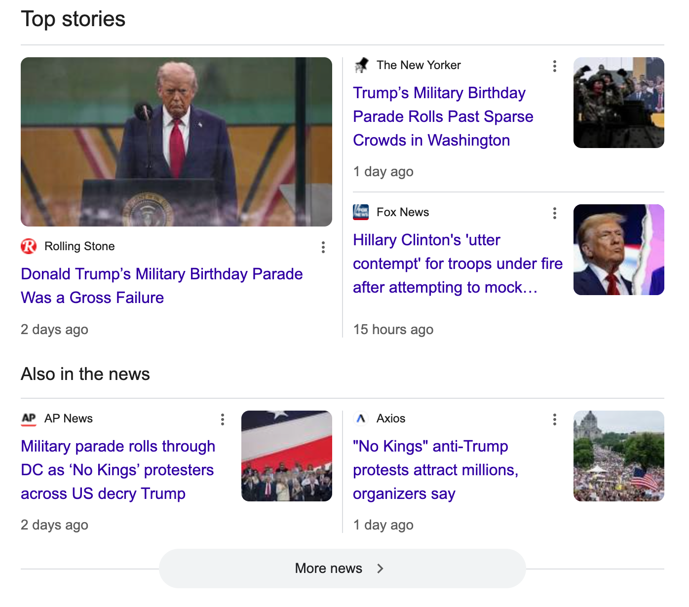Click chevron arrow beside More news
Screen dimensions: 689x607
click(x=380, y=569)
